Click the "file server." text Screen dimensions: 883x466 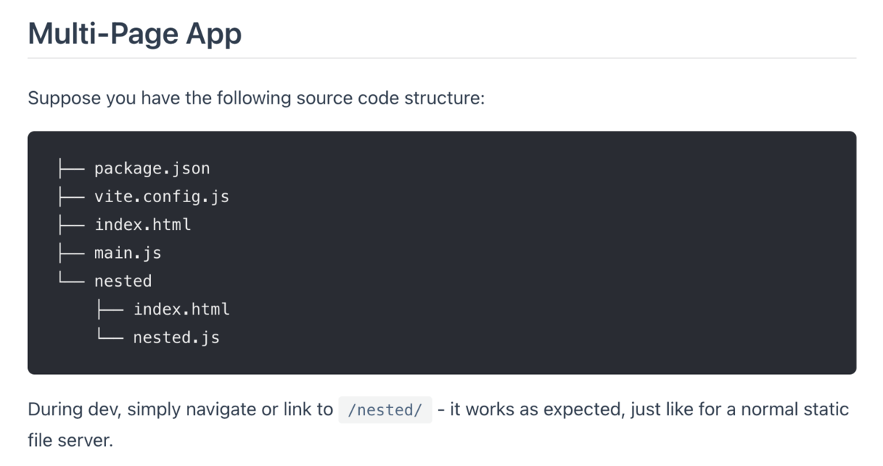click(70, 441)
